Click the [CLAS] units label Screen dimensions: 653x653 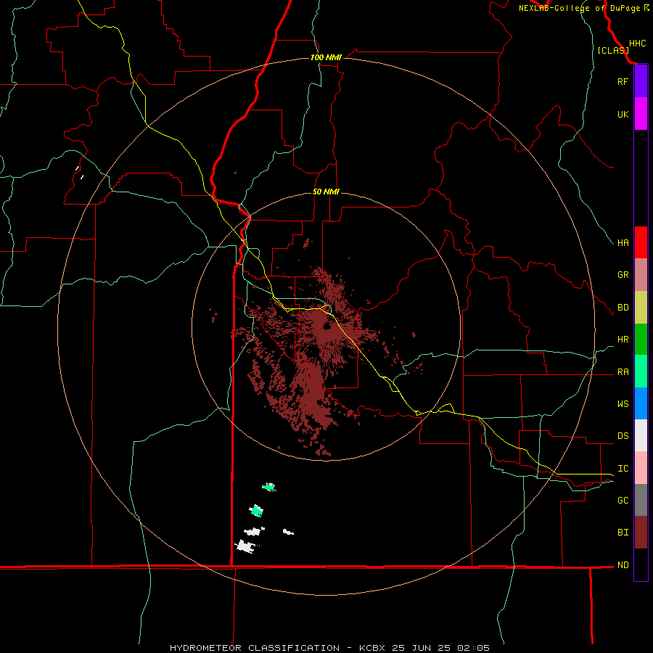tap(613, 50)
